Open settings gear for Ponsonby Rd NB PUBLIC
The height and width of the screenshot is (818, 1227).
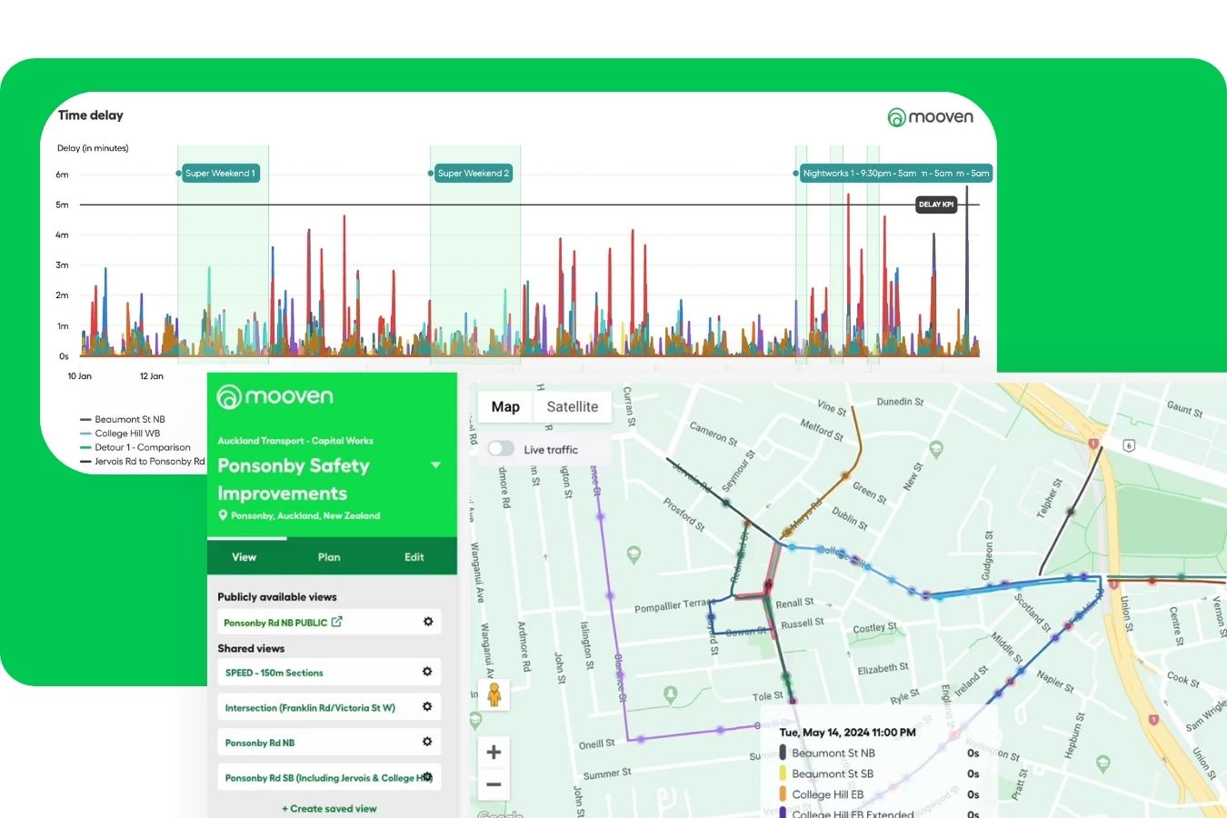pyautogui.click(x=428, y=622)
